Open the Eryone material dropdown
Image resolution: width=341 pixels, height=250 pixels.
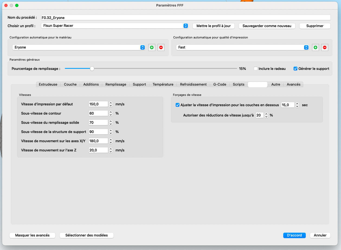(x=79, y=47)
